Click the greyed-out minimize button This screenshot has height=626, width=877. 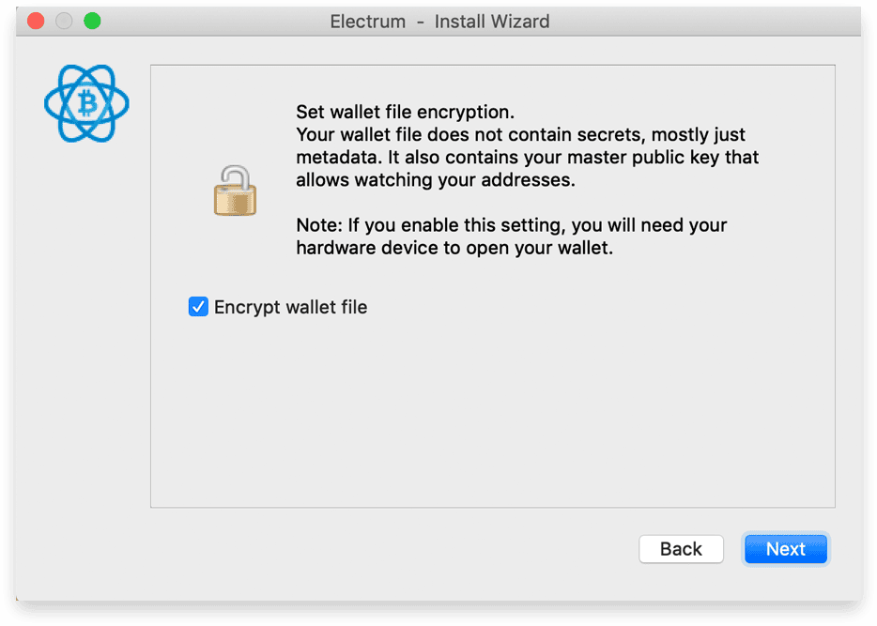[x=64, y=22]
